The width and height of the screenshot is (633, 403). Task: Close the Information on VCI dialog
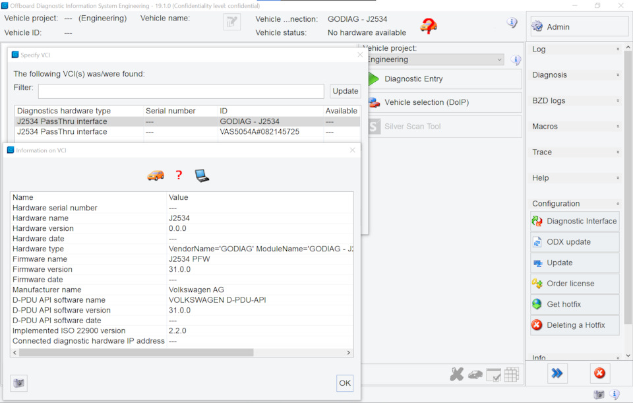pyautogui.click(x=352, y=150)
